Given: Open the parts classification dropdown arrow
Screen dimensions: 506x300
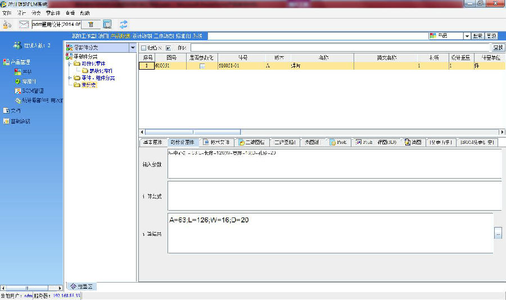Looking at the screenshot, I should click(133, 48).
